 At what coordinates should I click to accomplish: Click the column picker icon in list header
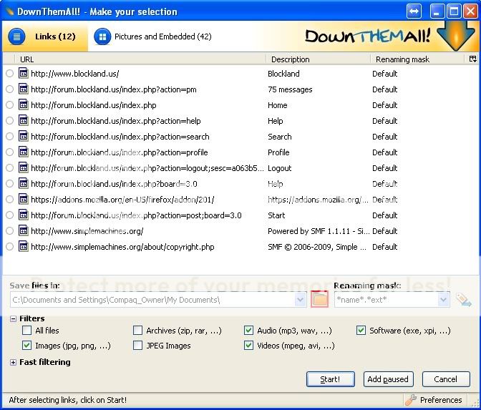coord(472,59)
